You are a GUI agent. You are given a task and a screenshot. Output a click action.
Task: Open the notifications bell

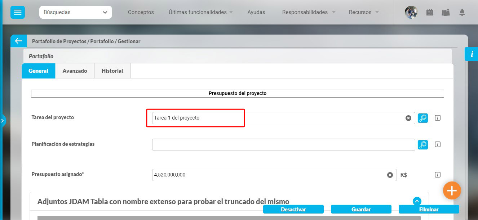pos(462,12)
